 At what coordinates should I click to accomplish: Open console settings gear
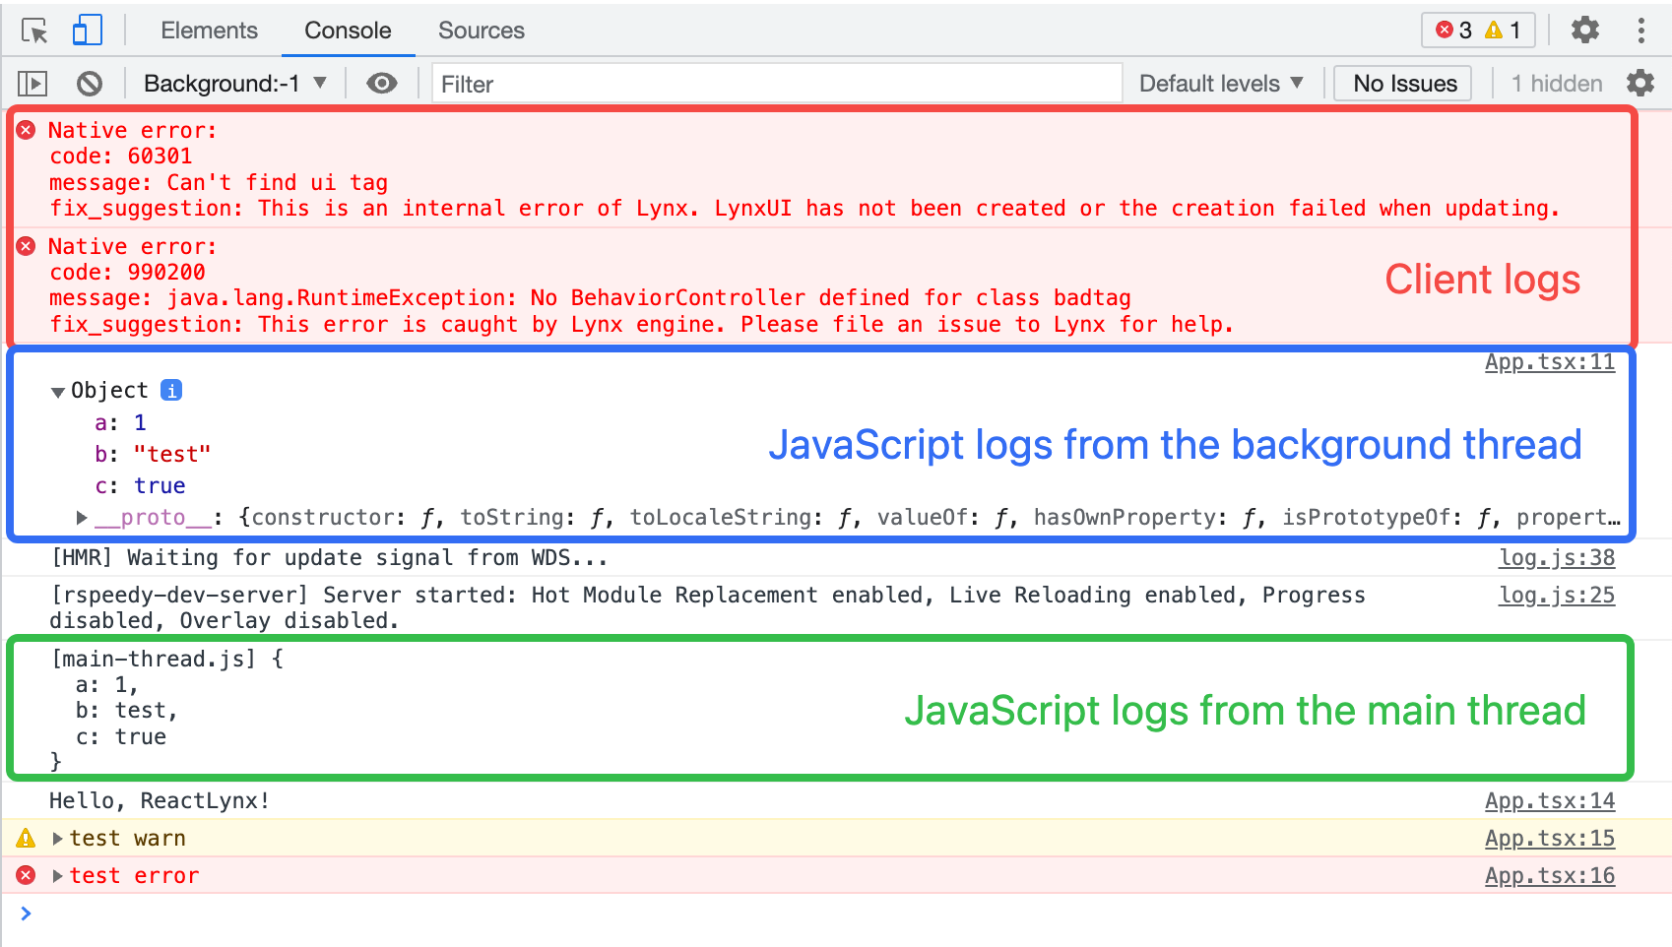coord(1640,83)
